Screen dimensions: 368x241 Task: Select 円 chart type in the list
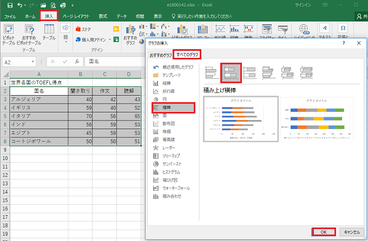(165, 99)
